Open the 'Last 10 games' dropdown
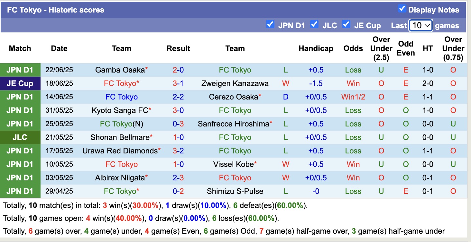This screenshot has height=242, width=471. [x=420, y=25]
